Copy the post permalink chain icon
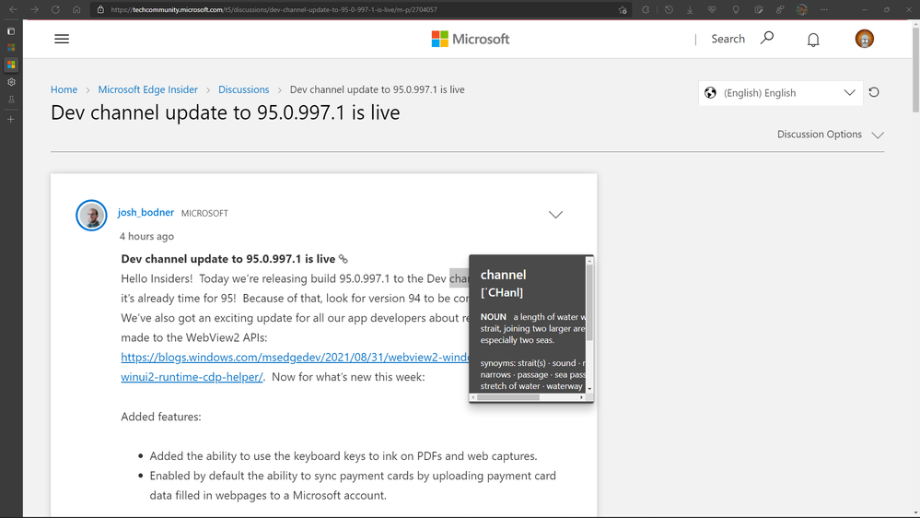This screenshot has height=518, width=920. pyautogui.click(x=344, y=259)
